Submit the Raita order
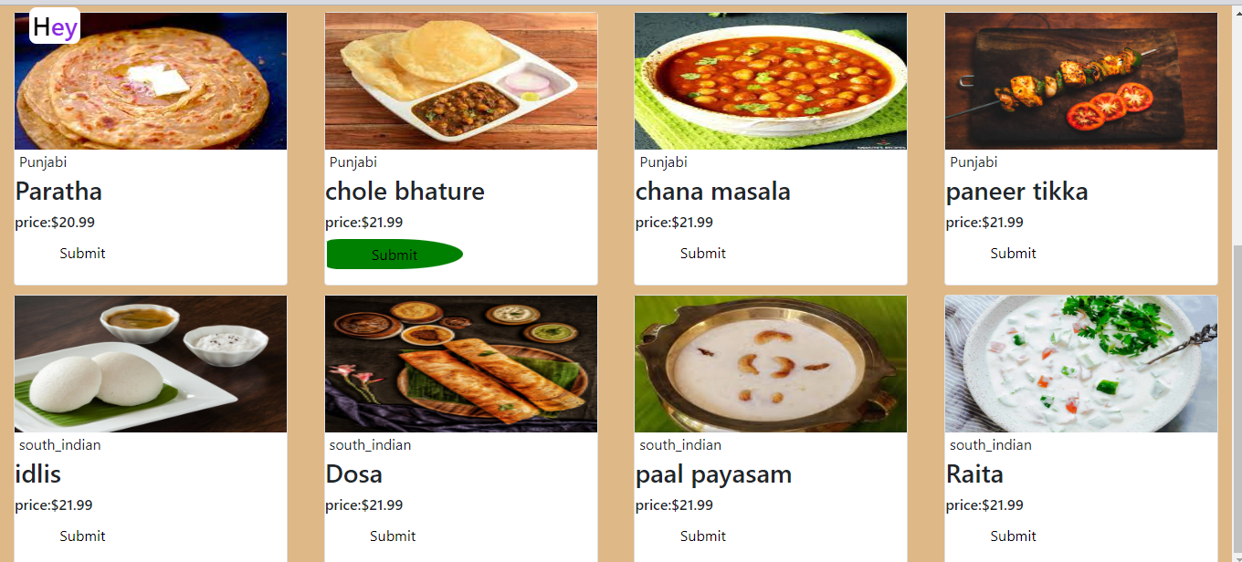 pos(1013,536)
